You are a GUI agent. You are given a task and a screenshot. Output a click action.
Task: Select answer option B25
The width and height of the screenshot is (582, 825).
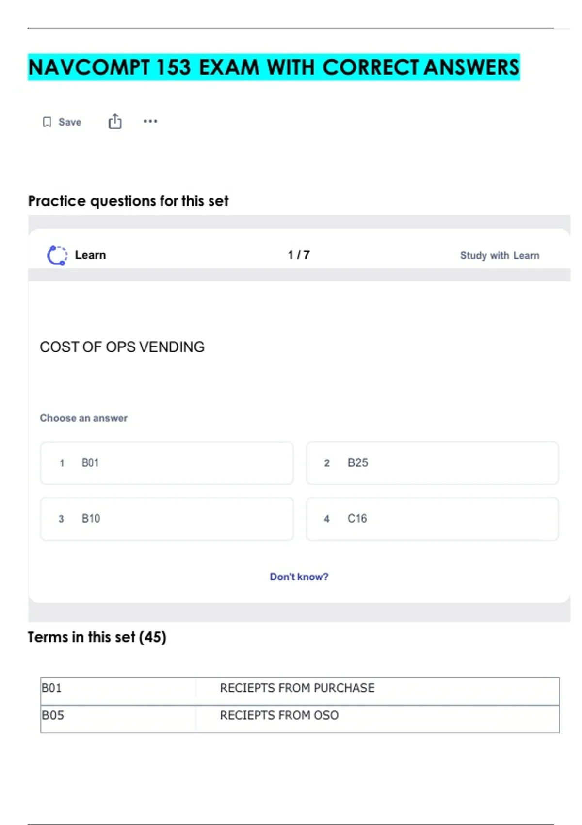[x=432, y=463]
